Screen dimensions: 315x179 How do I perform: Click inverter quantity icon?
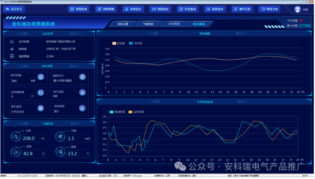(x=41, y=92)
